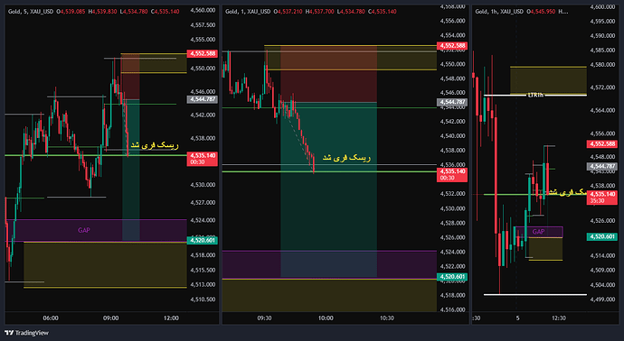This screenshot has width=624, height=341.
Task: Click the 4,532.000 price axis value
Action: [452, 194]
